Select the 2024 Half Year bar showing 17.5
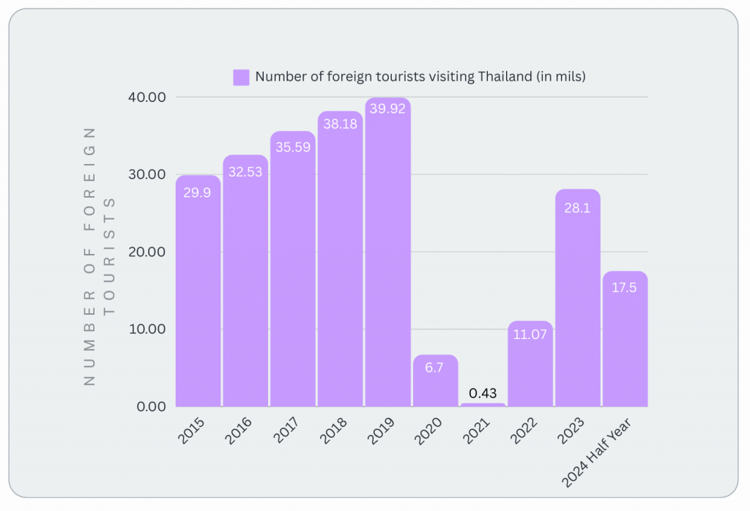 click(x=625, y=339)
